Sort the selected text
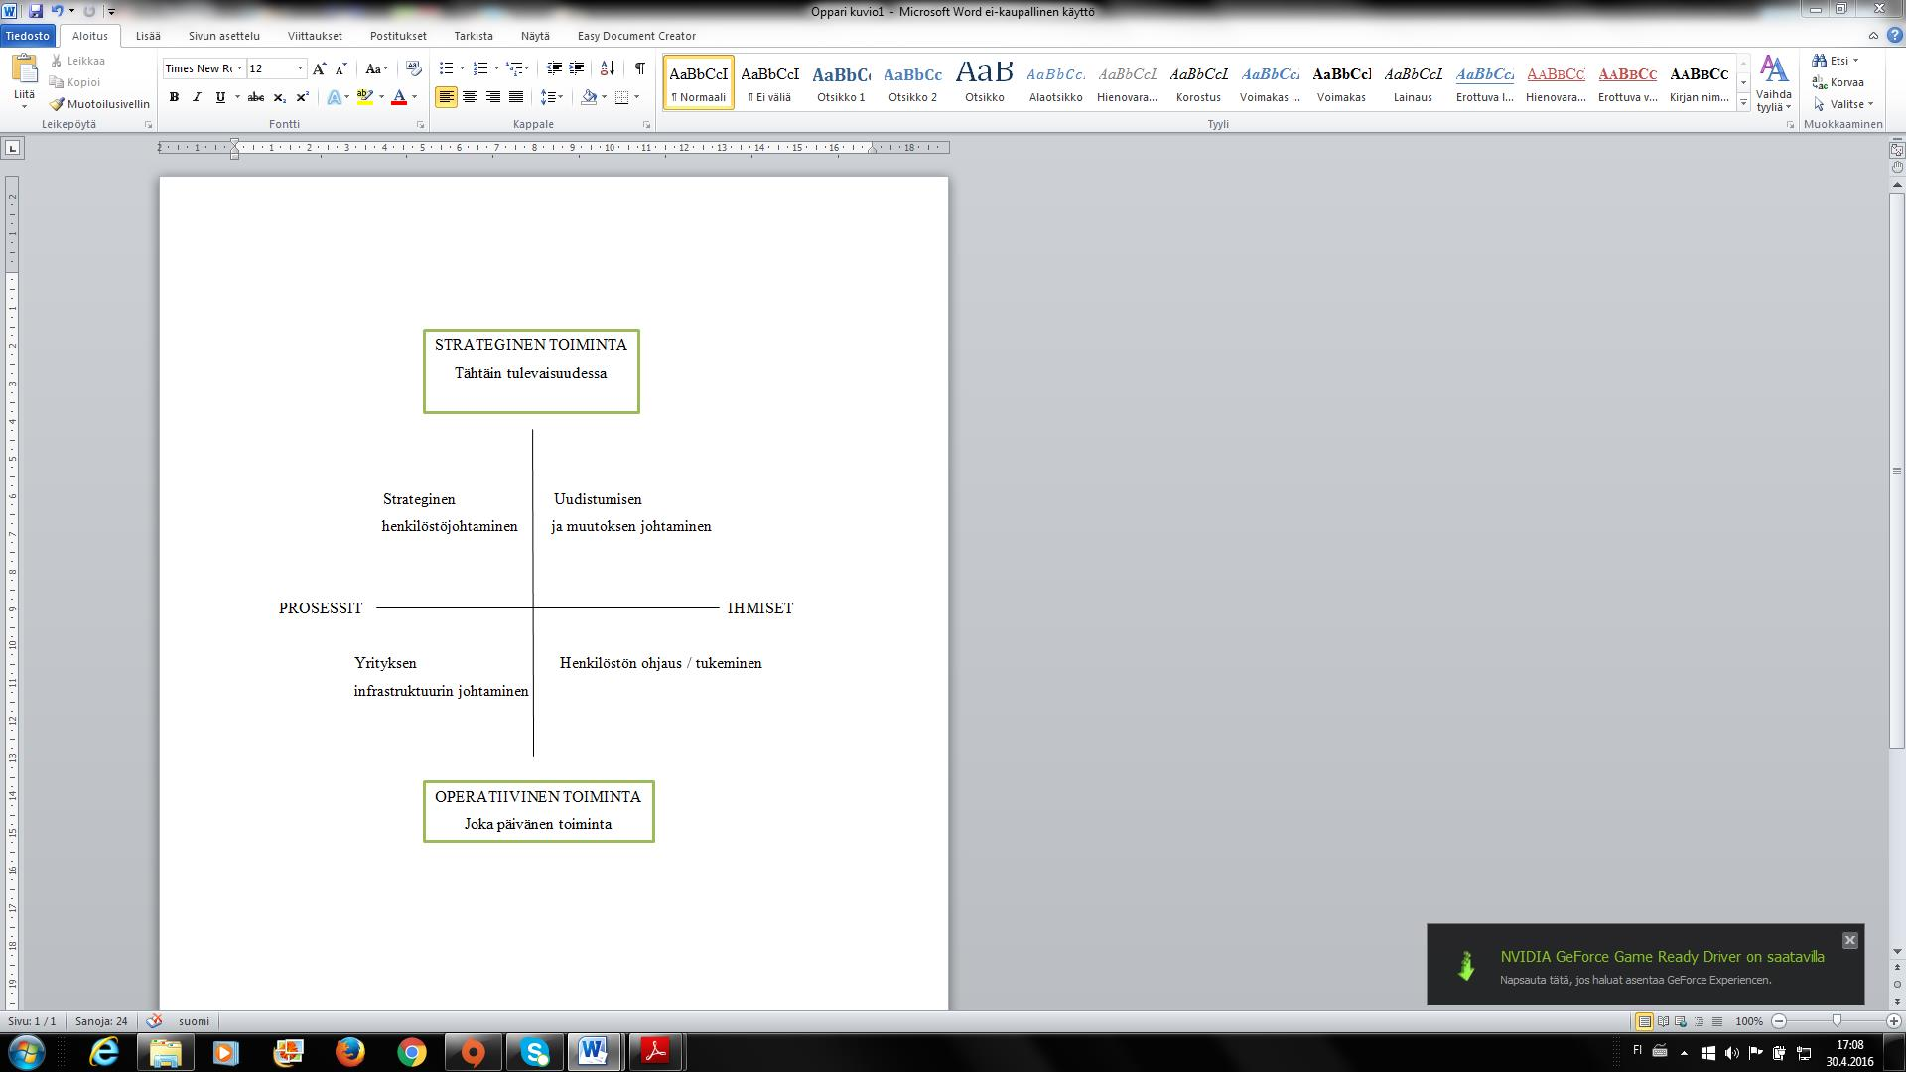 (608, 68)
